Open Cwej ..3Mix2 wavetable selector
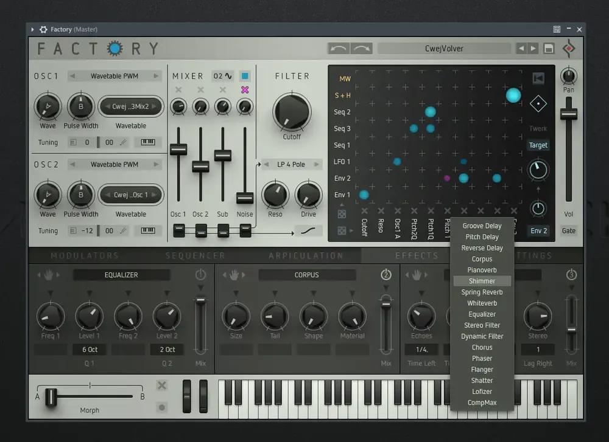 130,106
